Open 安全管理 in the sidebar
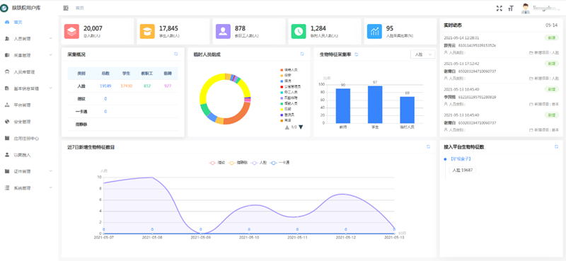Image resolution: width=566 pixels, height=261 pixels. 29,122
